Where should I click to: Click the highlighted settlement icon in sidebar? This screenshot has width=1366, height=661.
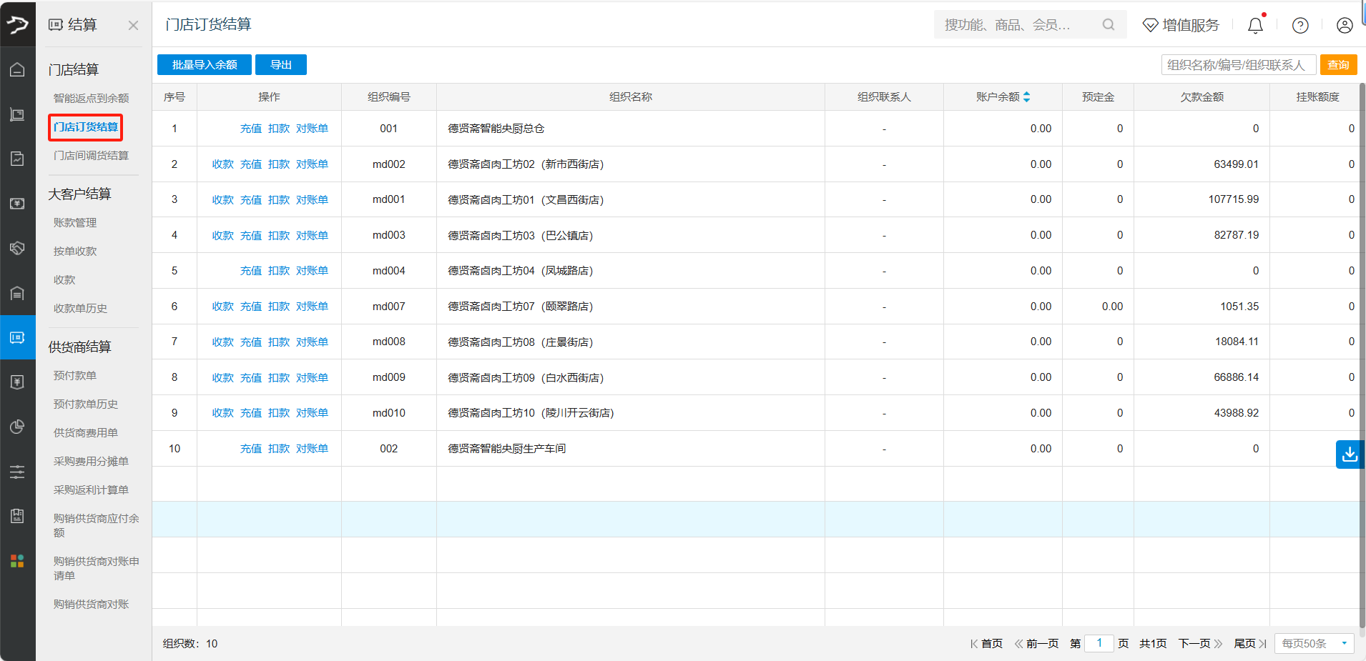(17, 337)
